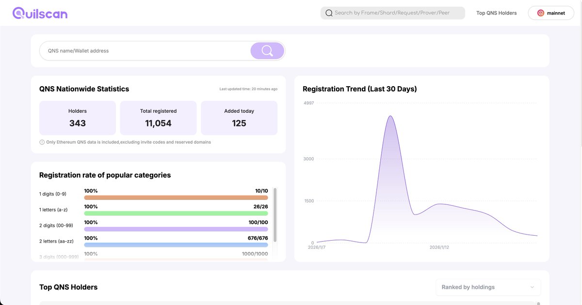Click the 'Registration rate of popular categories' heading
Viewport: 582px width, 305px height.
point(105,175)
